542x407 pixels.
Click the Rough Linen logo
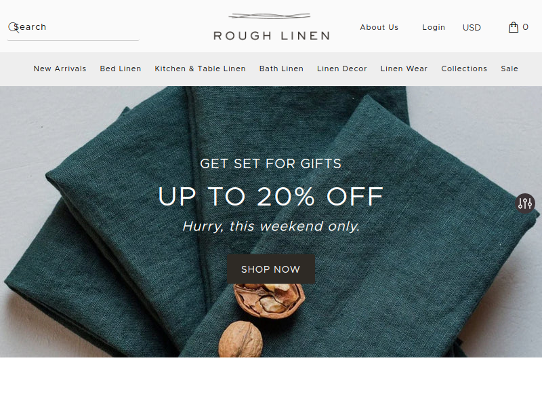point(272,27)
